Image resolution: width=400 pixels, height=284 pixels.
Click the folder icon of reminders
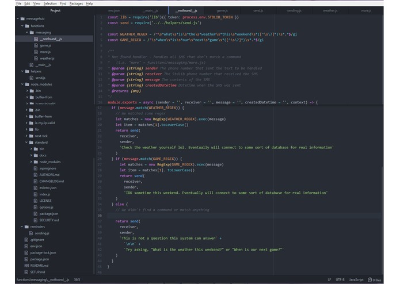pos(26,227)
